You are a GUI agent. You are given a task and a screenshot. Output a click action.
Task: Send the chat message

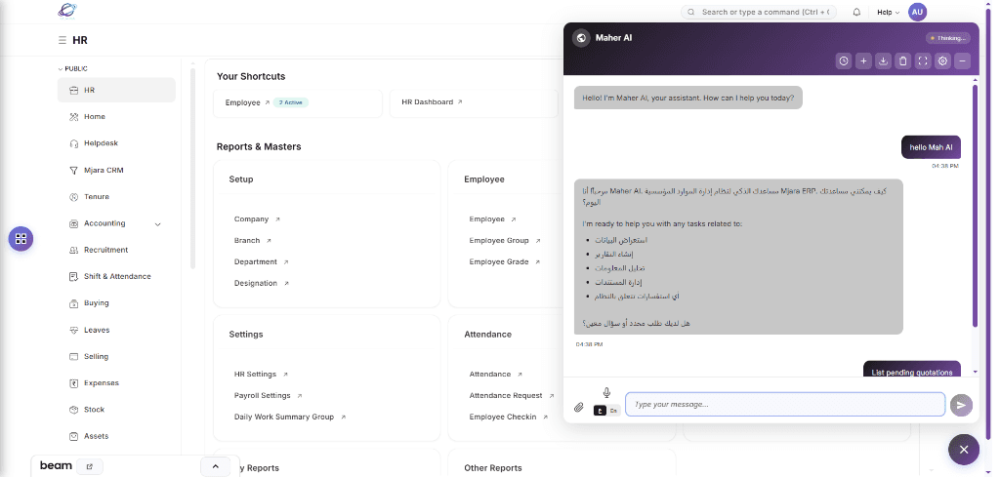[961, 405]
